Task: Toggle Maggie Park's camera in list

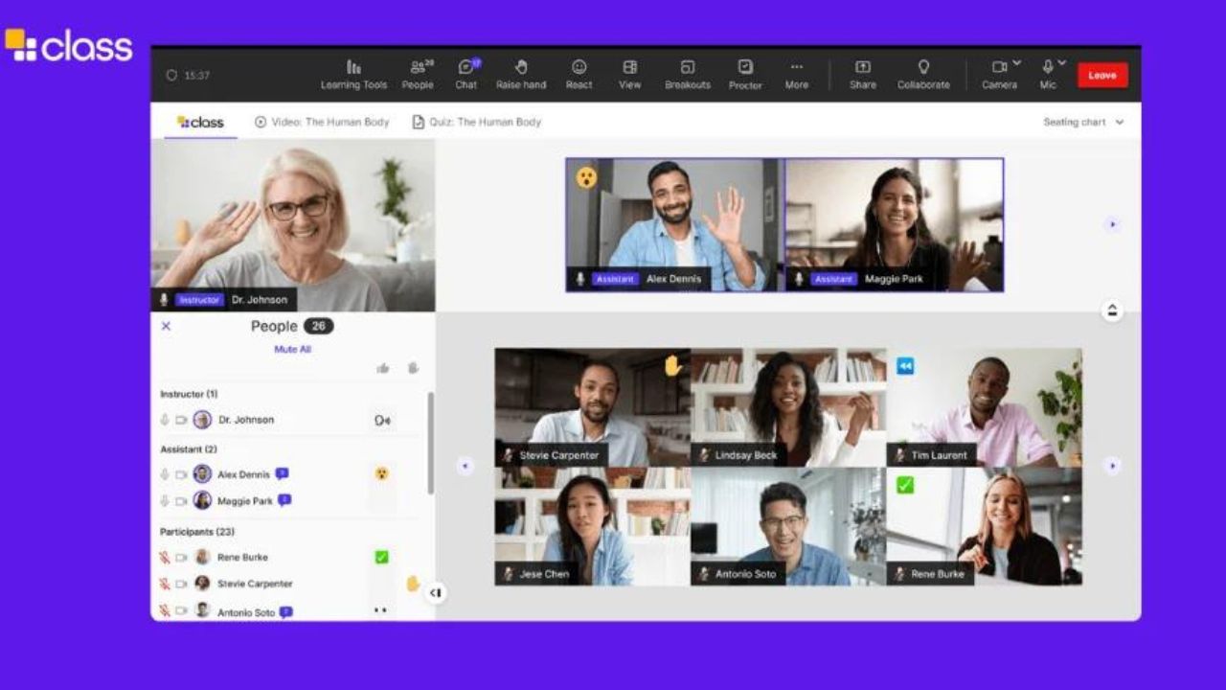Action: 181,500
